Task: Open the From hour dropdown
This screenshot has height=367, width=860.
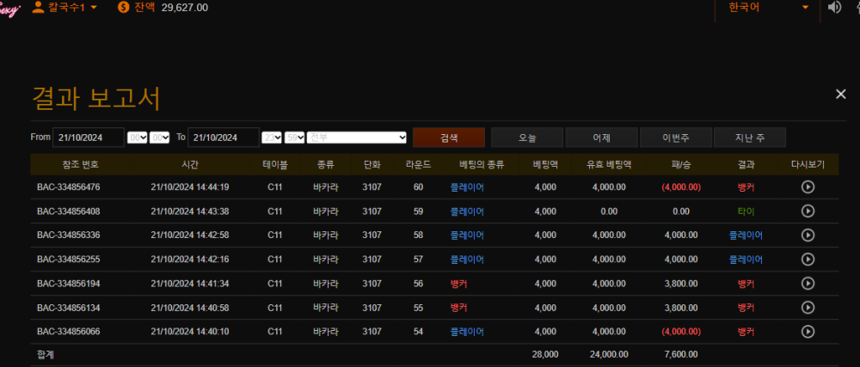Action: (137, 138)
